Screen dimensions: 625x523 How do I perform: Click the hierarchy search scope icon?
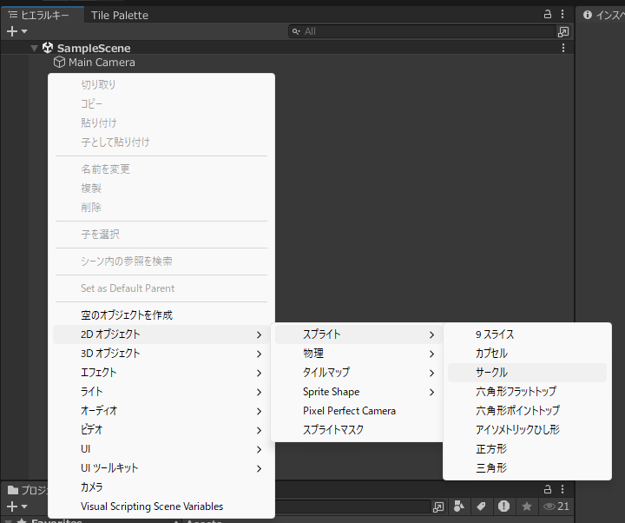click(563, 31)
